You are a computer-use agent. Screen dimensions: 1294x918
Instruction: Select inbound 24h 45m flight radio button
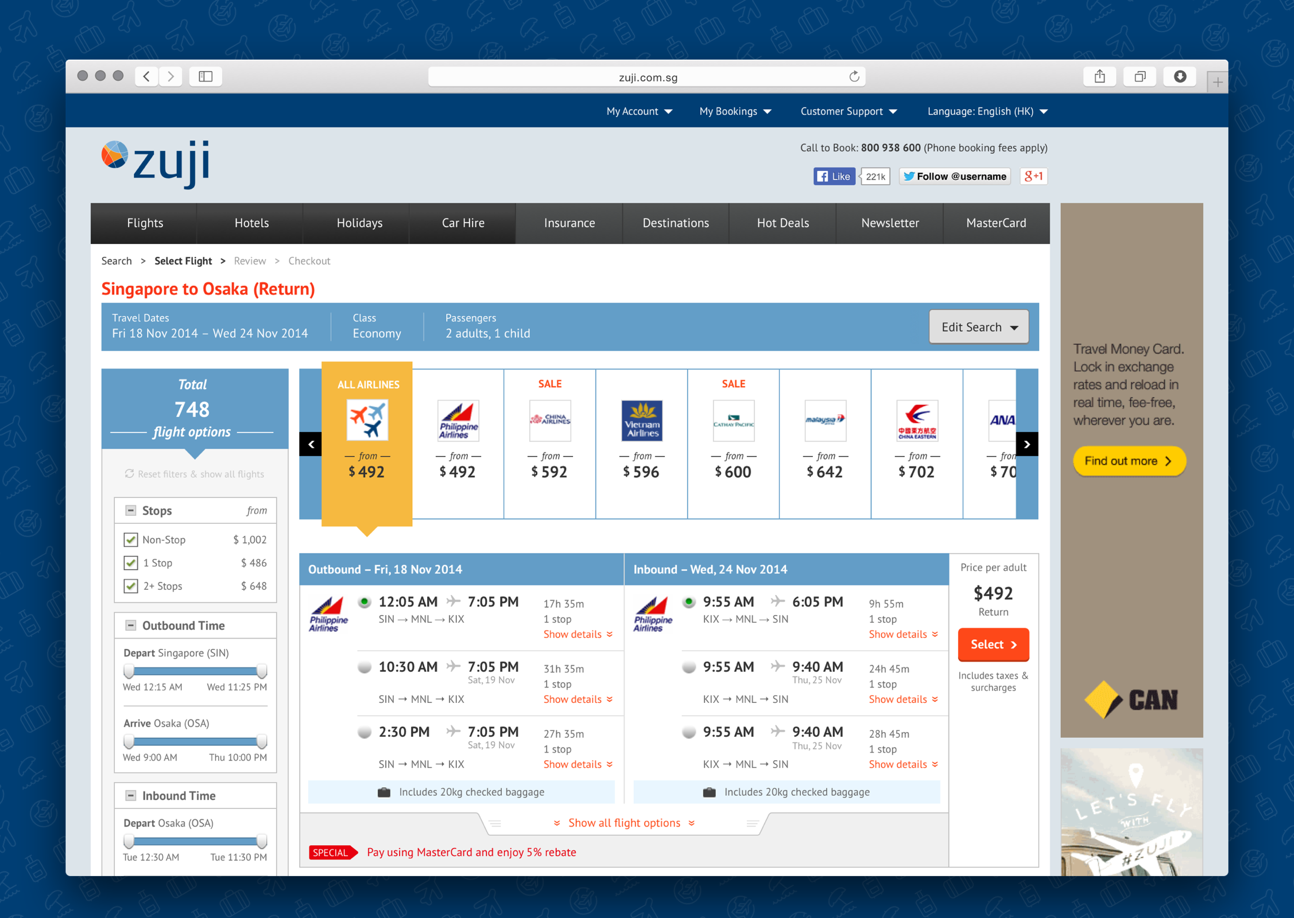click(689, 667)
